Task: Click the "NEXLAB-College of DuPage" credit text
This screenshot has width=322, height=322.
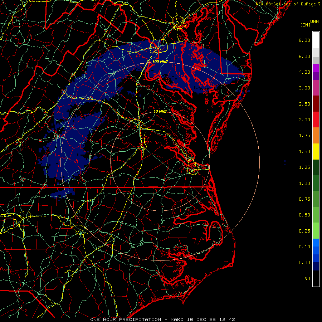Action: point(286,4)
